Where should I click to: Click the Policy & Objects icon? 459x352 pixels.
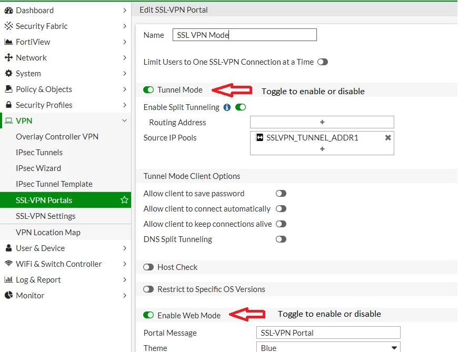click(9, 89)
